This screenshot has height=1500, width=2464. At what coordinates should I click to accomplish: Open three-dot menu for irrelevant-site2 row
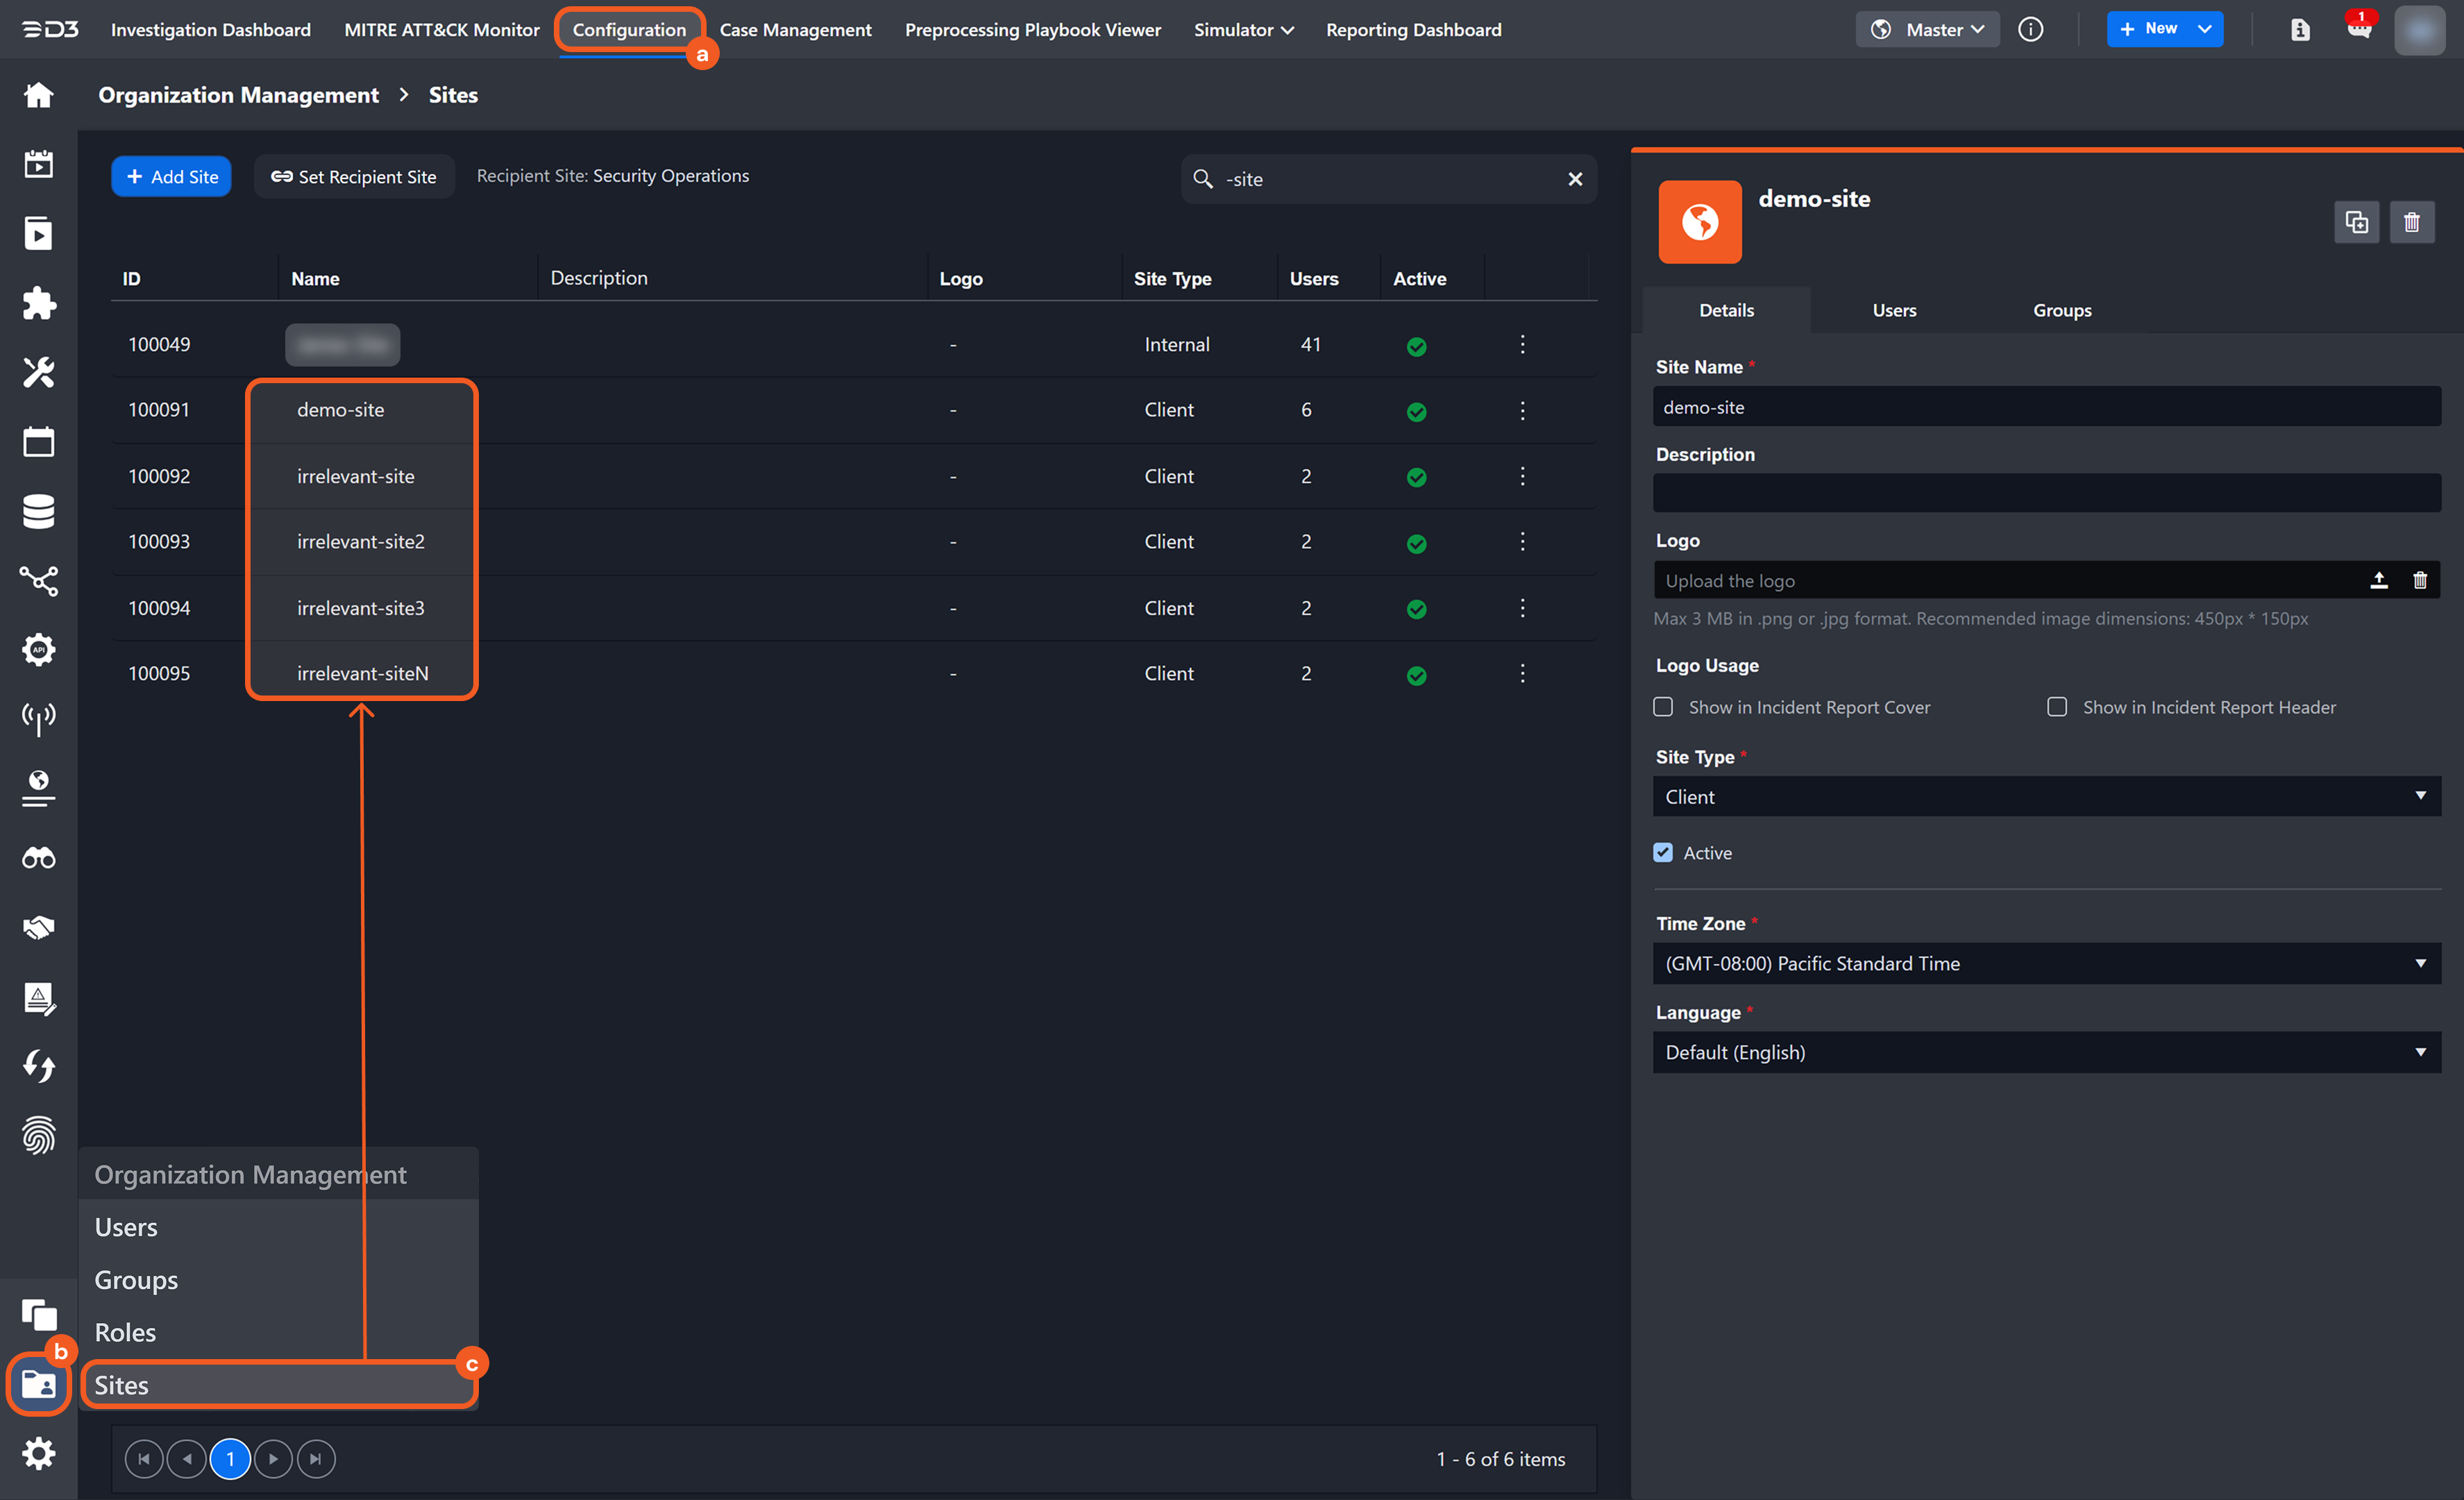(x=1522, y=542)
